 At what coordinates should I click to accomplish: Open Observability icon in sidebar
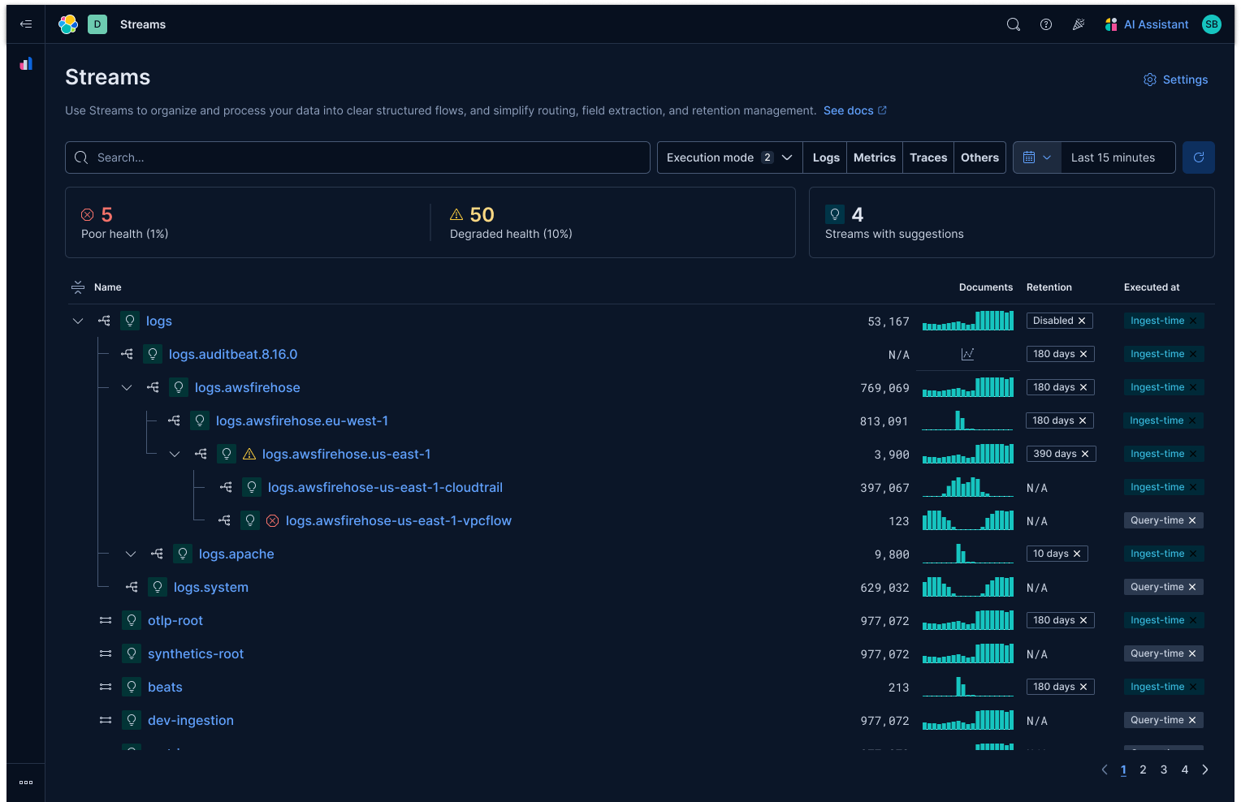26,63
